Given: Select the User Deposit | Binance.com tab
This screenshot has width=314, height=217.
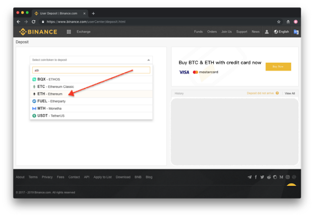Looking at the screenshot, I should coord(60,13).
